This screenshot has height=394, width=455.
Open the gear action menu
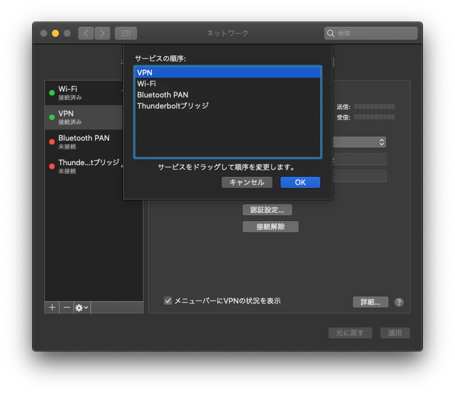click(x=82, y=308)
